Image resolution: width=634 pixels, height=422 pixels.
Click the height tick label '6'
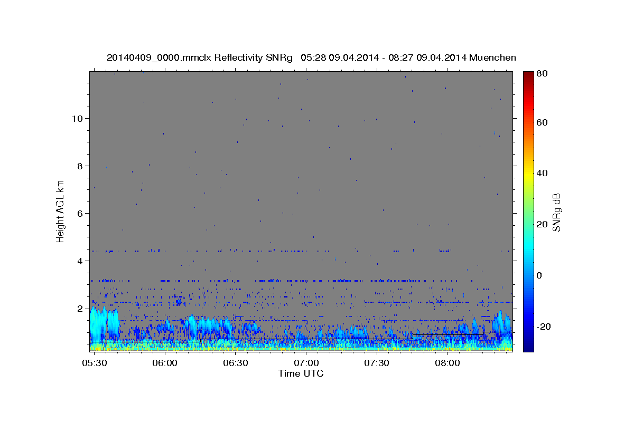80,214
